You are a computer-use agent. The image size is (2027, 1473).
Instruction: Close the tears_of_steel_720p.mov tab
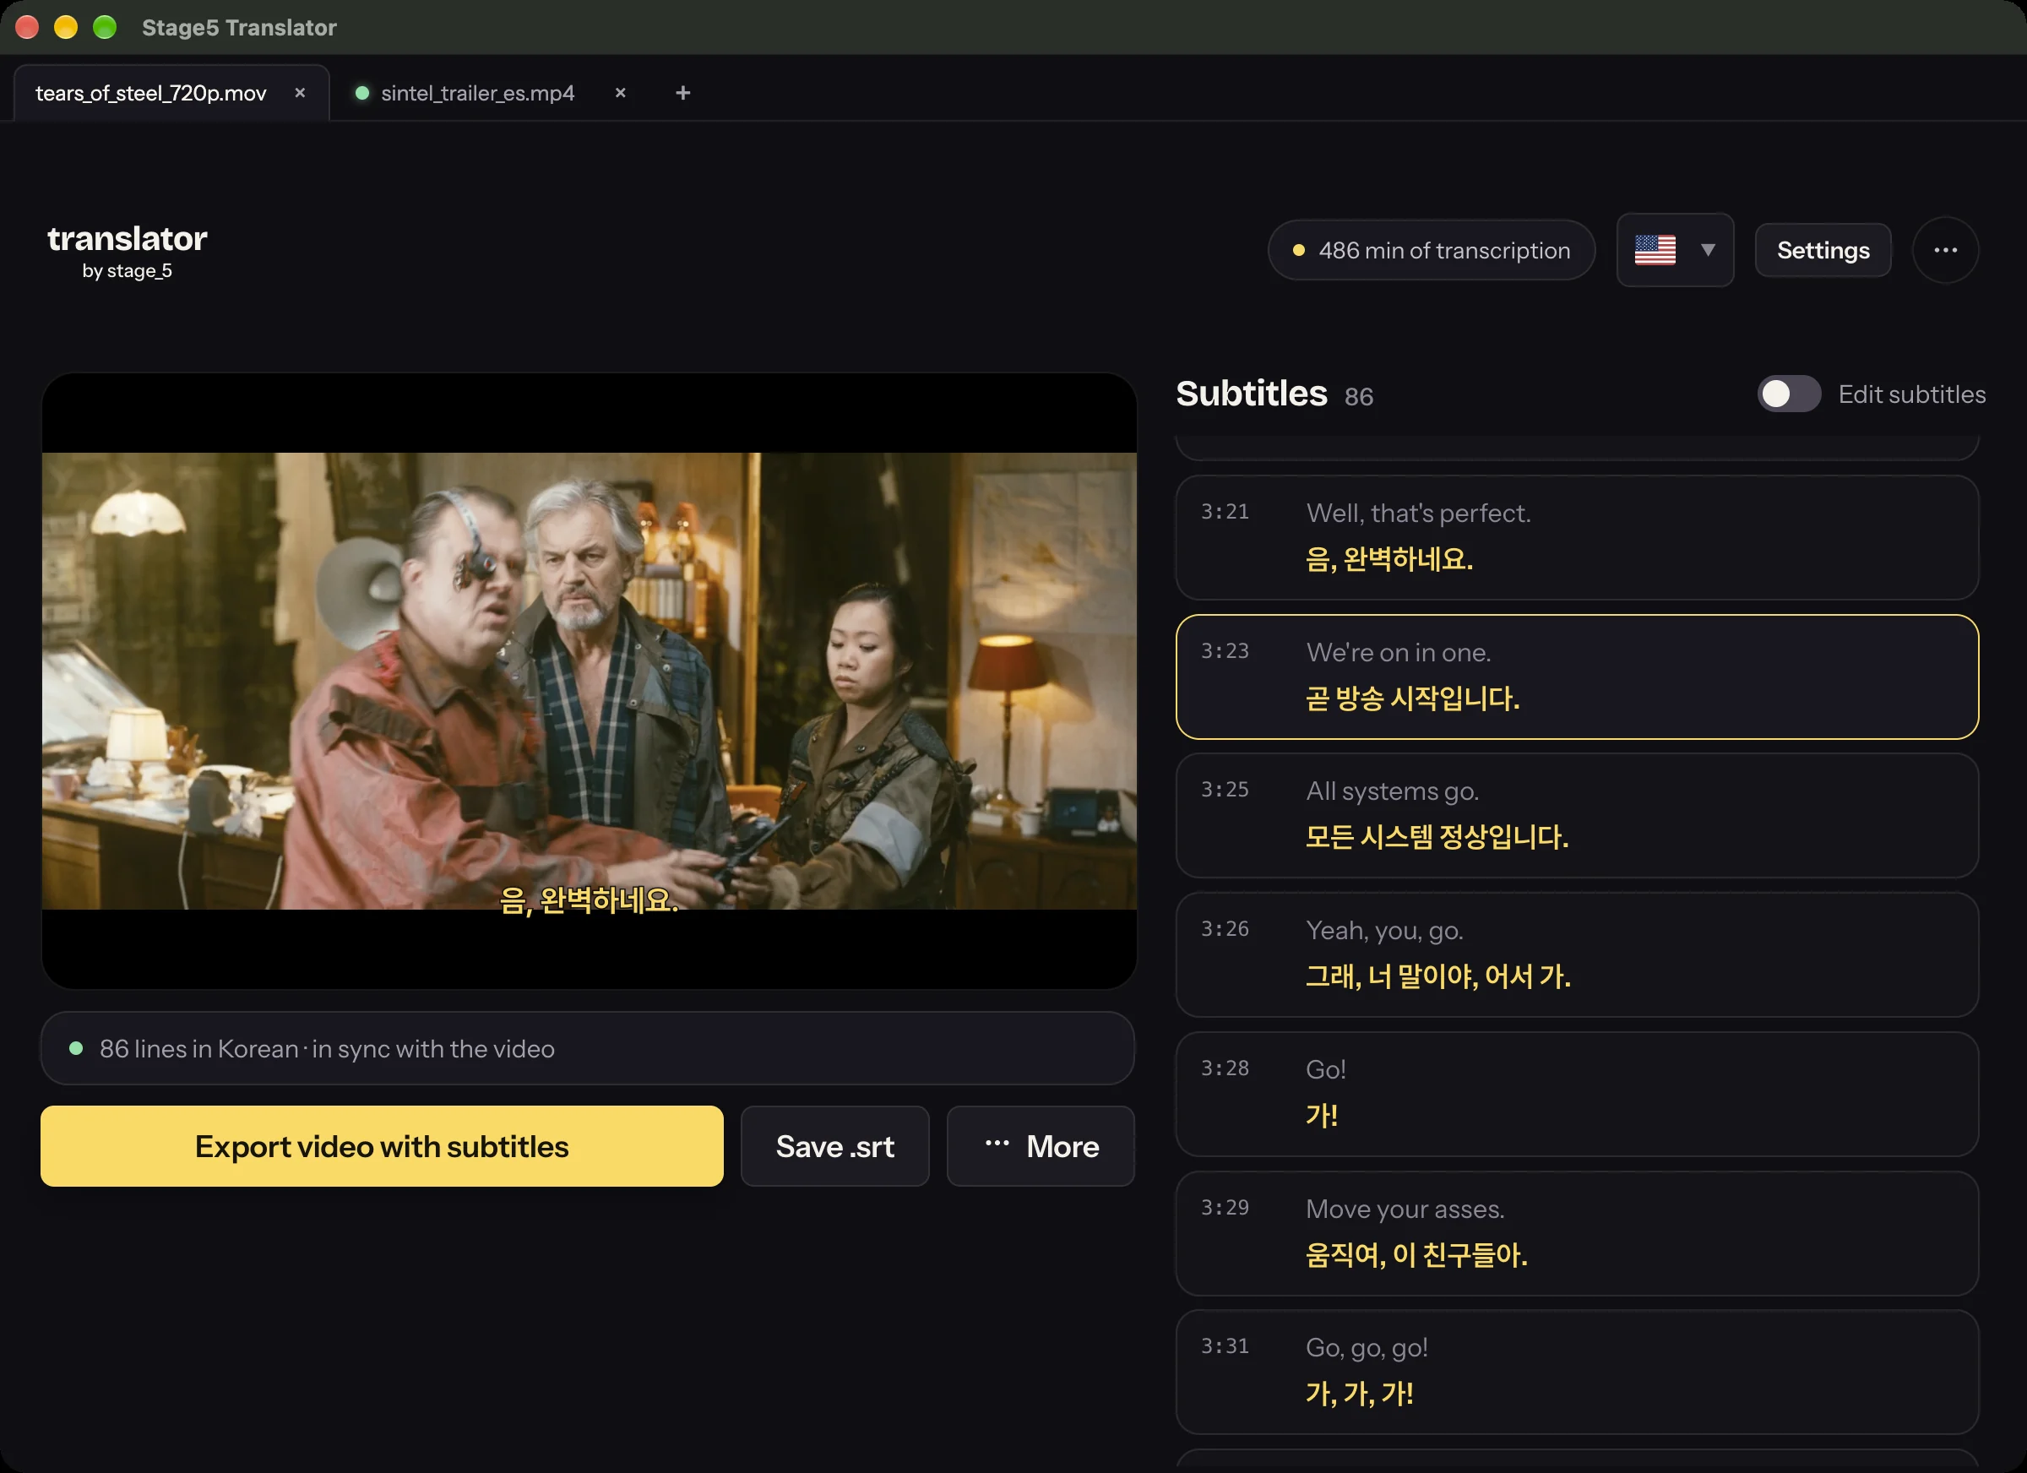[301, 93]
